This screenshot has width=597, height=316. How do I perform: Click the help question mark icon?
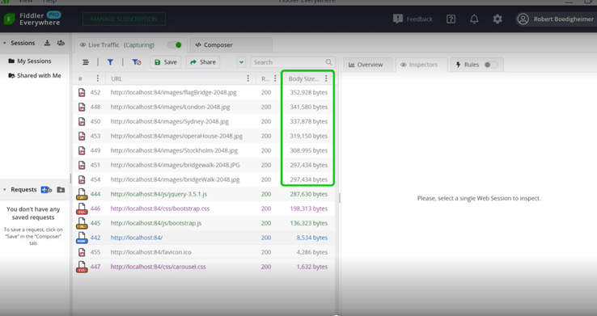click(x=451, y=19)
